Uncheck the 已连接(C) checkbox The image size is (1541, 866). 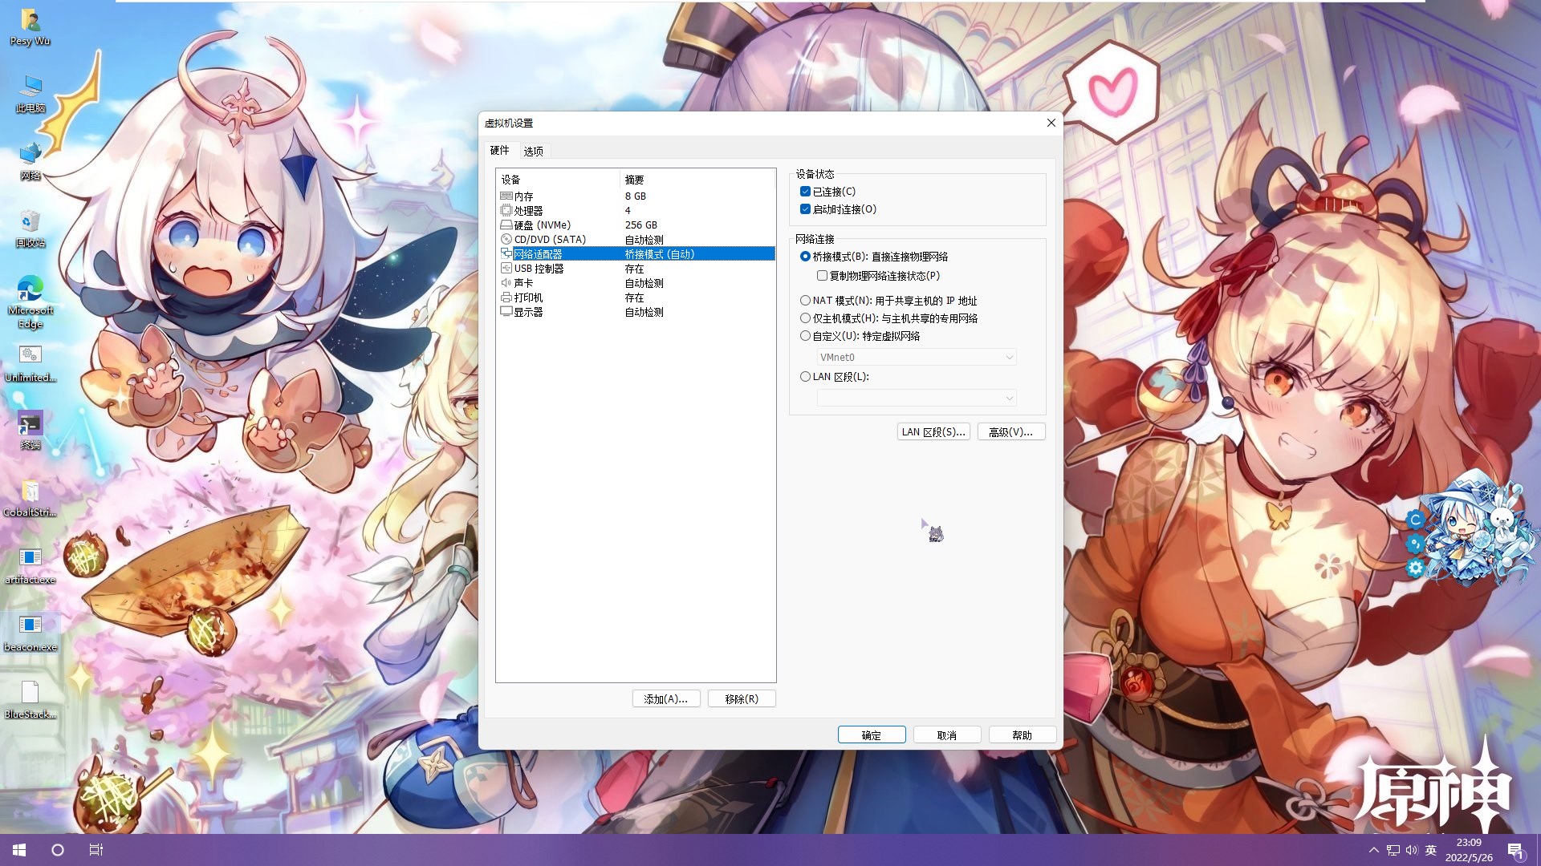coord(805,192)
